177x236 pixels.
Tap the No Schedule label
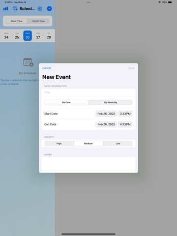28,73
